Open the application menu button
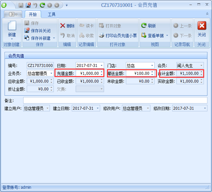The height and width of the screenshot is (192, 212). pyautogui.click(x=13, y=14)
